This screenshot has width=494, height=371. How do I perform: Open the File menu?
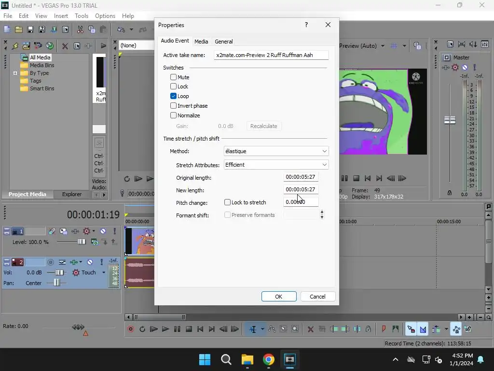[x=8, y=16]
